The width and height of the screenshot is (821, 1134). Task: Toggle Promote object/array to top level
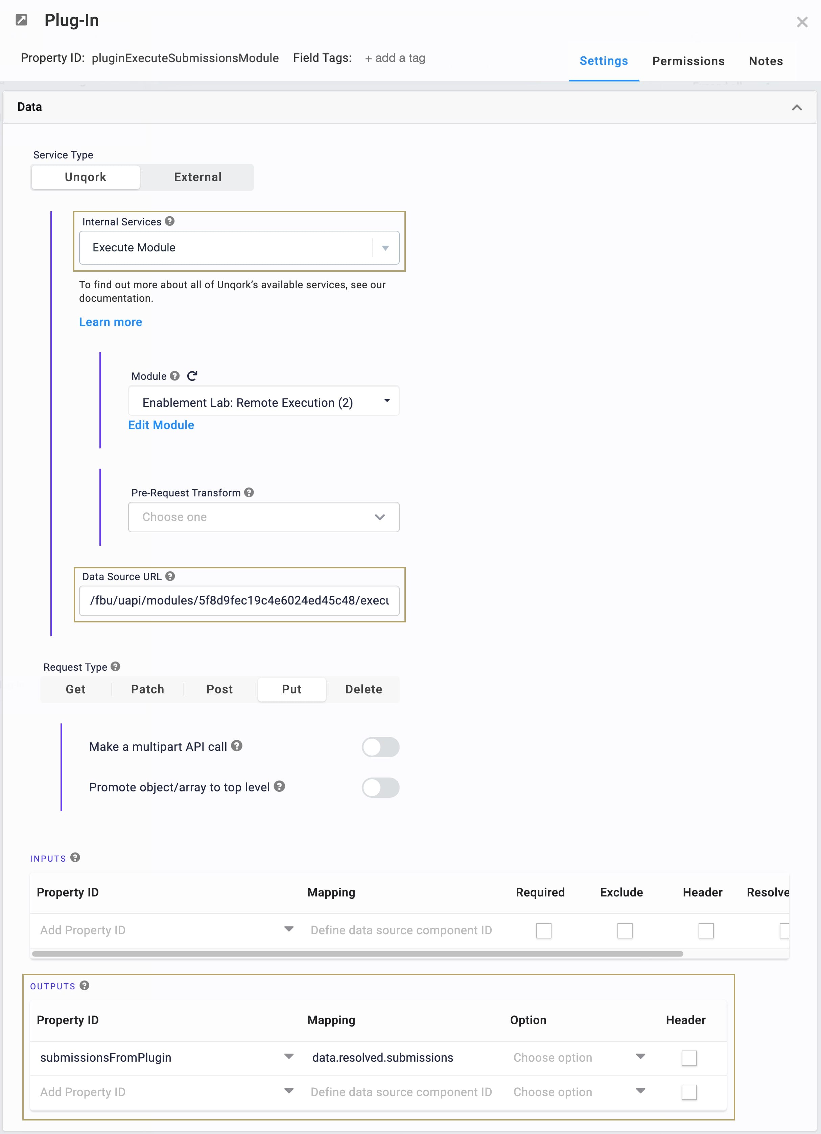[x=380, y=788]
